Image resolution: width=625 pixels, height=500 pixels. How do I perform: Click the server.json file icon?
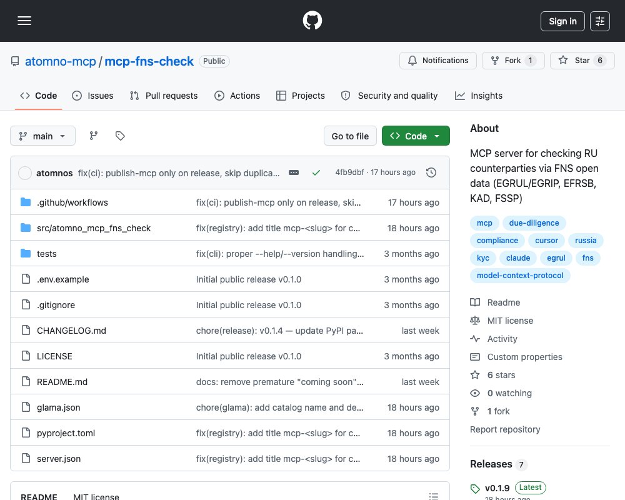click(26, 458)
